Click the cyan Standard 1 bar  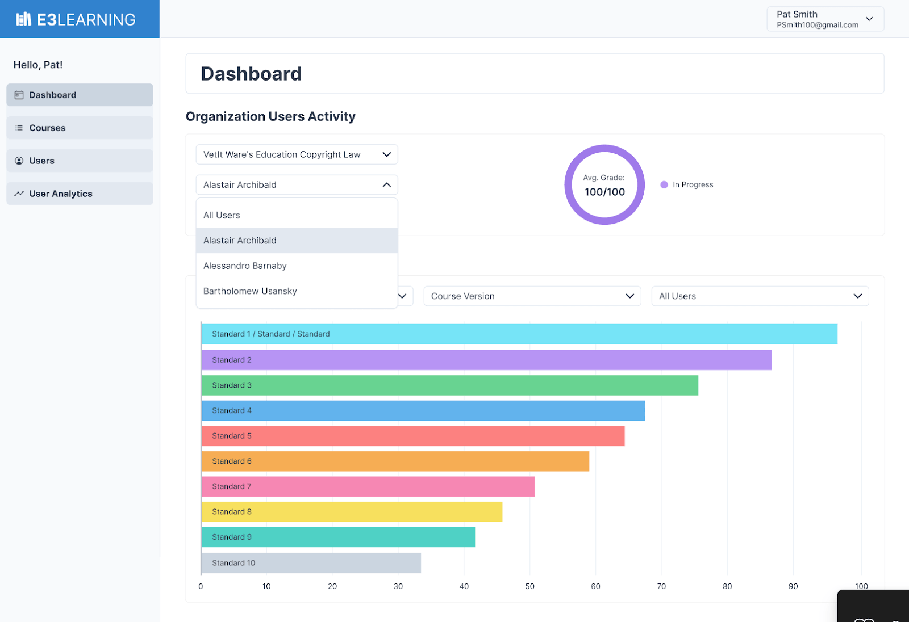pyautogui.click(x=519, y=334)
